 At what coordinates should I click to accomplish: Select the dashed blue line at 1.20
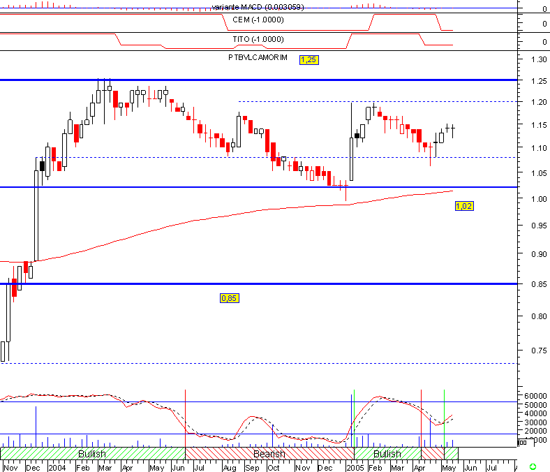pos(378,102)
